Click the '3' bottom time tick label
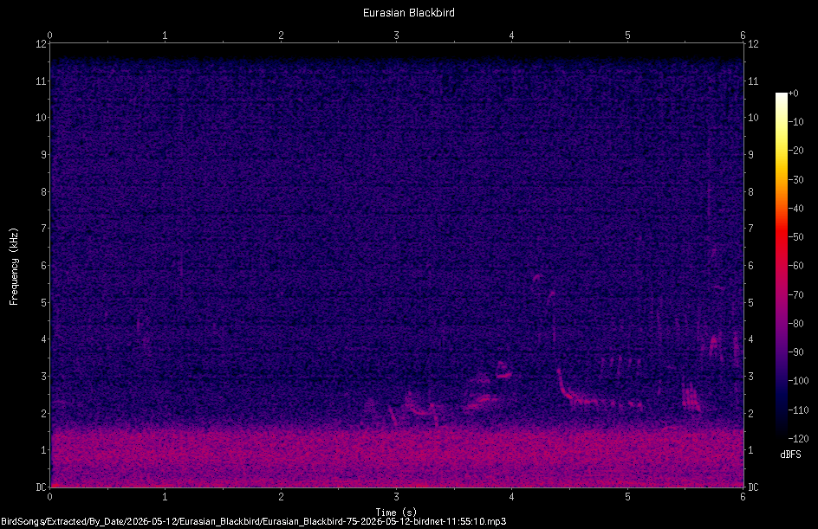 pyautogui.click(x=397, y=497)
